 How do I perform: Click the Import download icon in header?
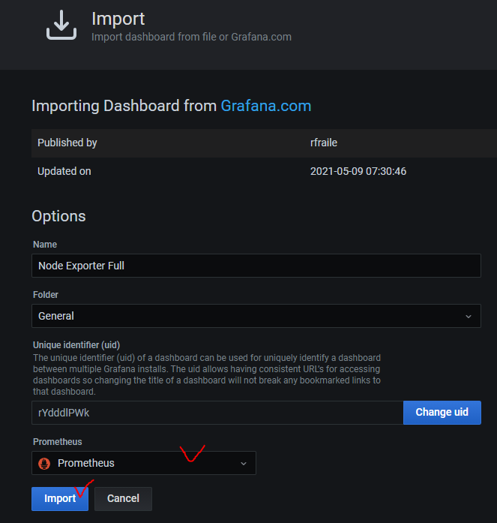[x=61, y=25]
